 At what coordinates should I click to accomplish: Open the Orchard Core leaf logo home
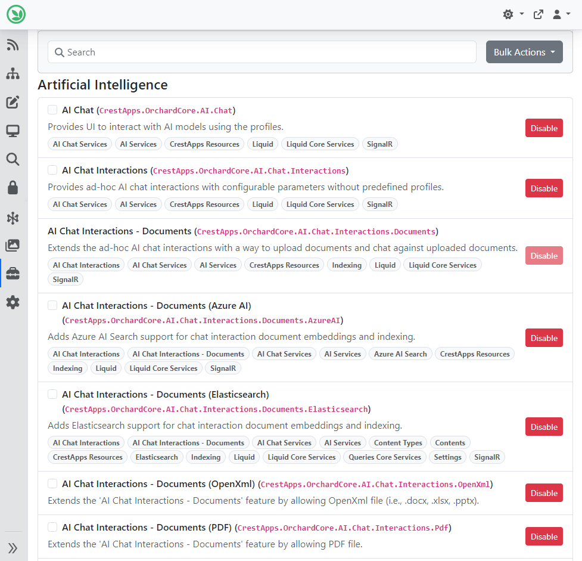pyautogui.click(x=16, y=14)
